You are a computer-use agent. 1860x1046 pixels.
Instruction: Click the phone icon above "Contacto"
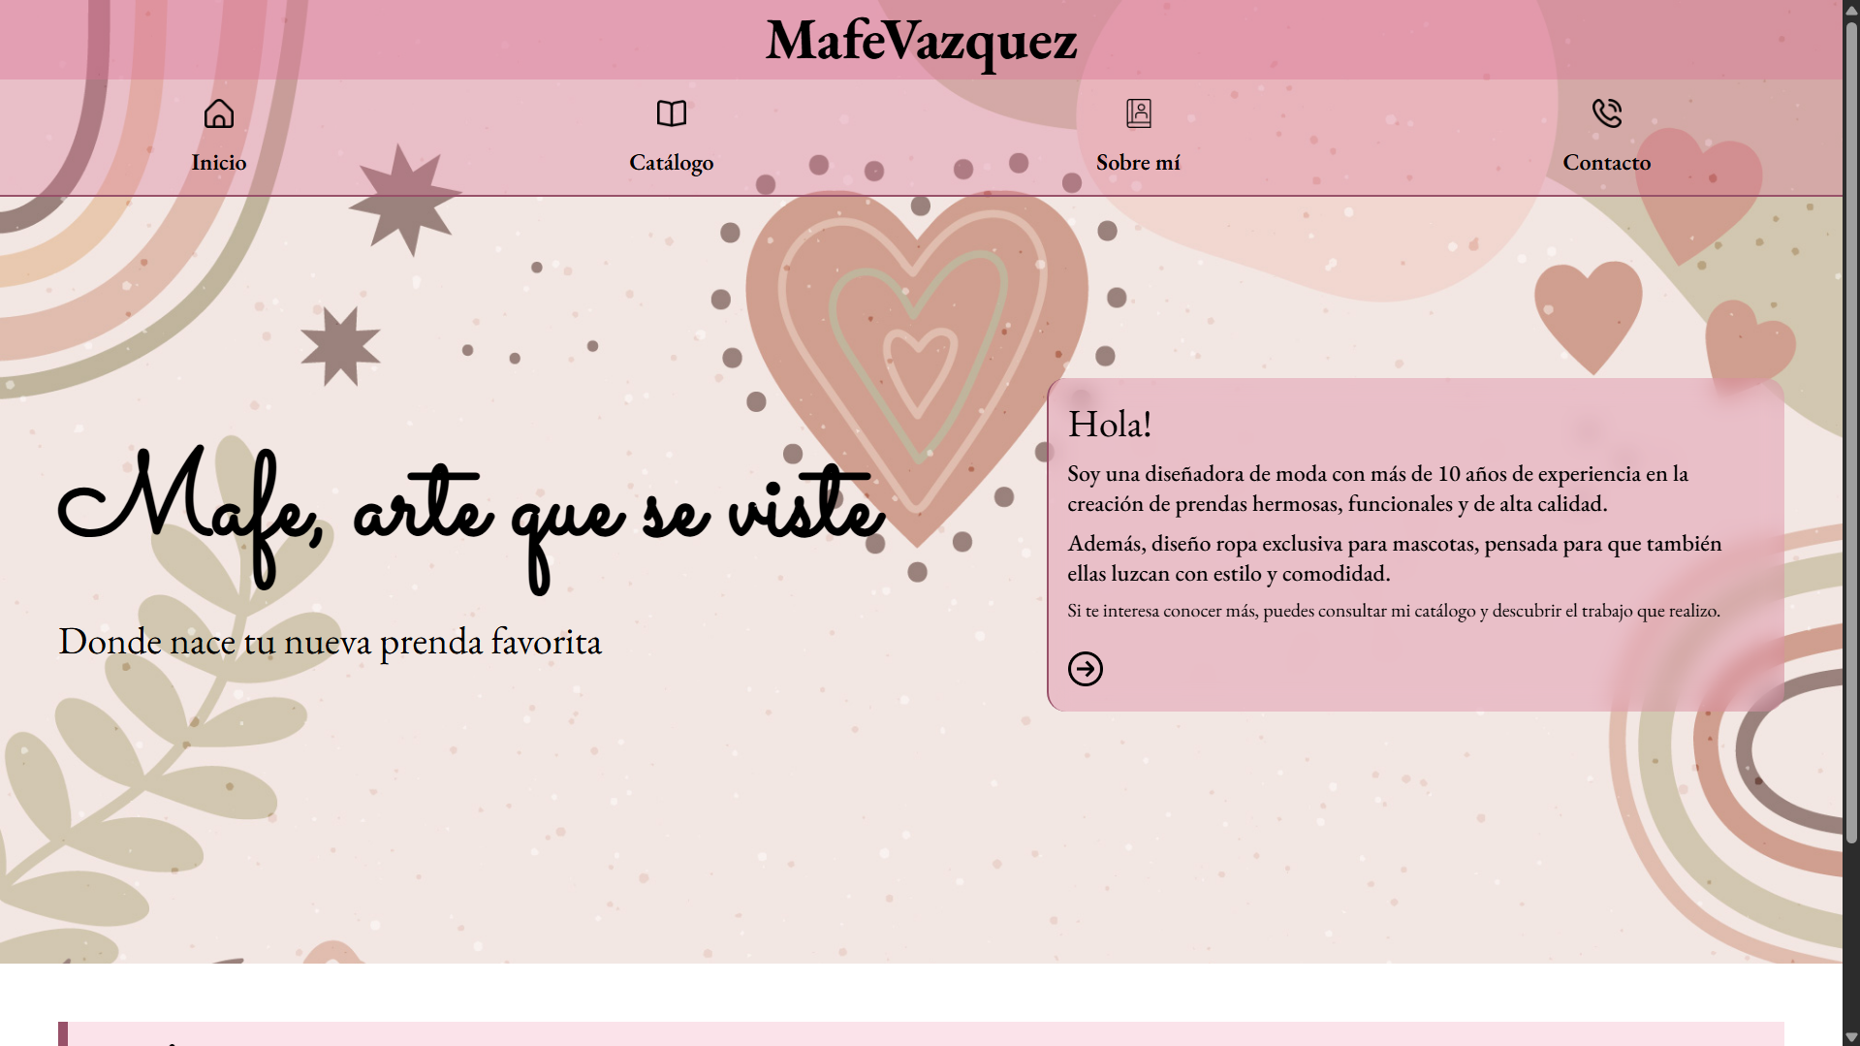pyautogui.click(x=1606, y=113)
